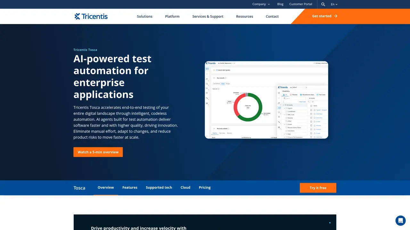Open the En language selector
Viewport: 410px width, 230px height.
334,4
